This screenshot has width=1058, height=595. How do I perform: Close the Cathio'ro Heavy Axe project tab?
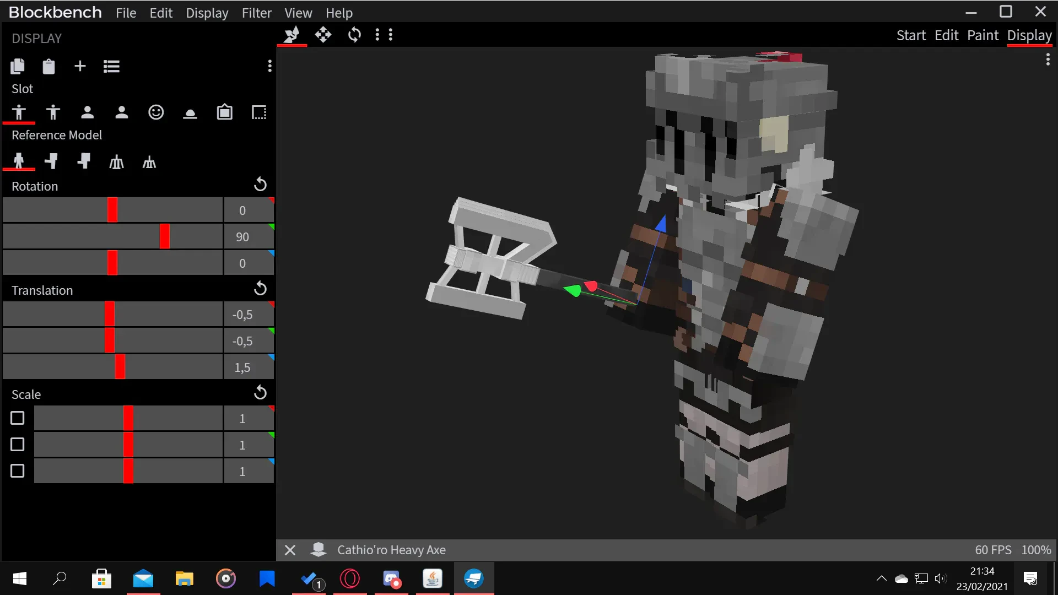(290, 550)
